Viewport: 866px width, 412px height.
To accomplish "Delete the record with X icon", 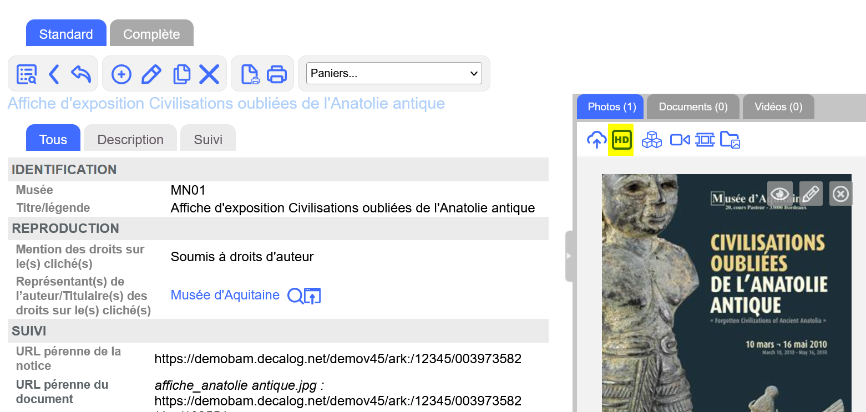I will click(x=209, y=74).
